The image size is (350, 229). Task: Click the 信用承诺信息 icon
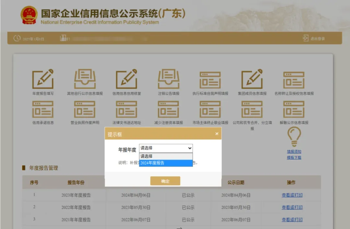tap(43, 109)
